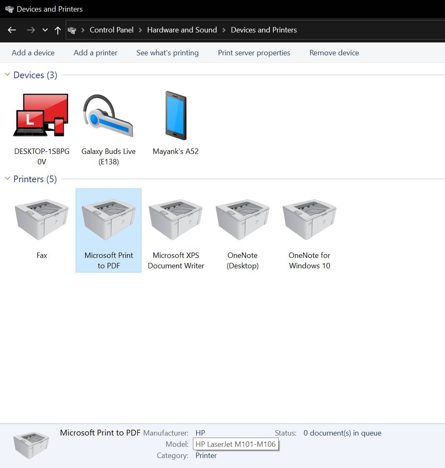Click the back navigation arrow
Screen dimensions: 445x468
12,30
